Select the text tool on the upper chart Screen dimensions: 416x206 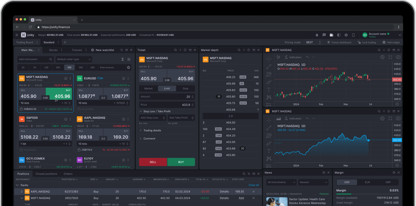(269, 90)
